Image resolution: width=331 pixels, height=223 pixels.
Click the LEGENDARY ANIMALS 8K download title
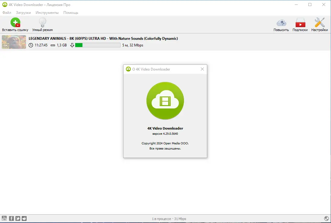[103, 39]
